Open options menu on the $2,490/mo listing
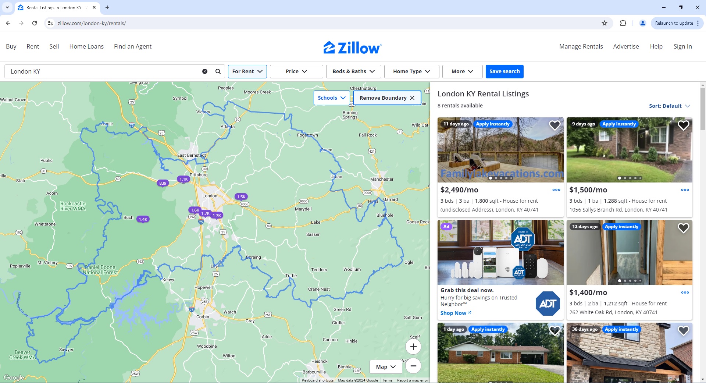This screenshot has width=706, height=383. tap(556, 190)
